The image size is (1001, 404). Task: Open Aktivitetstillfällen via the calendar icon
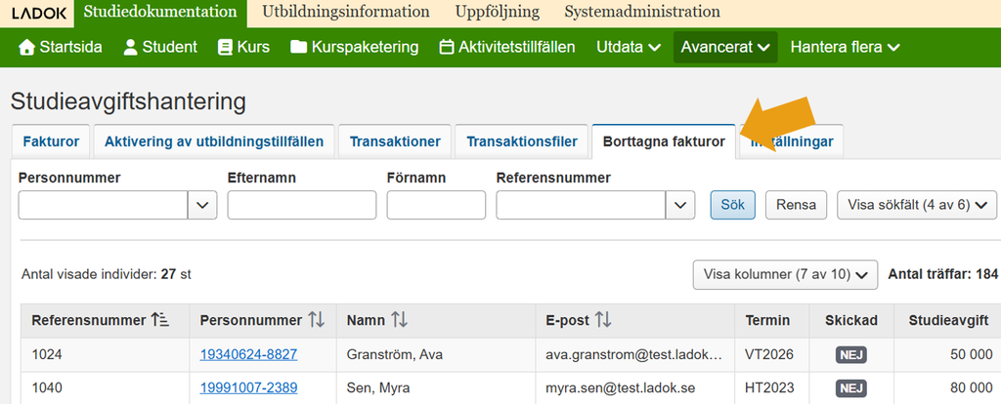[x=447, y=47]
